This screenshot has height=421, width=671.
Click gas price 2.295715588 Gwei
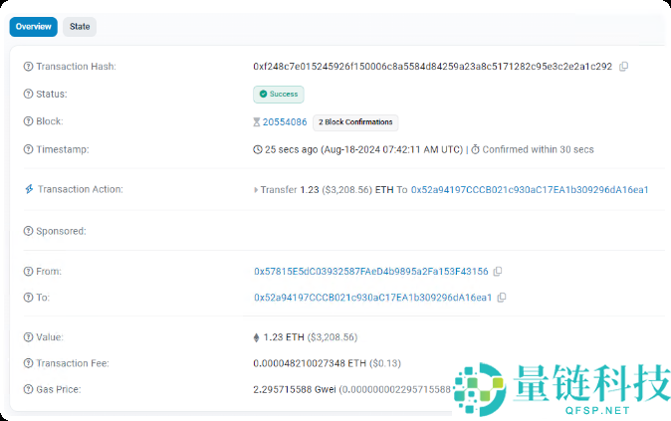(295, 389)
